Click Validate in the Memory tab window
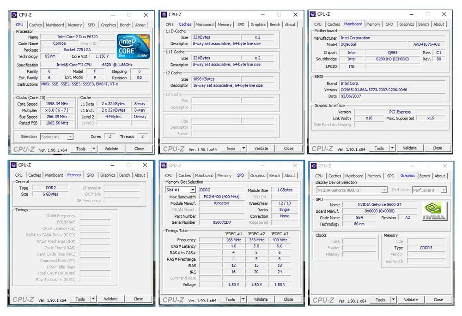This screenshot has height=316, width=462. [110, 299]
